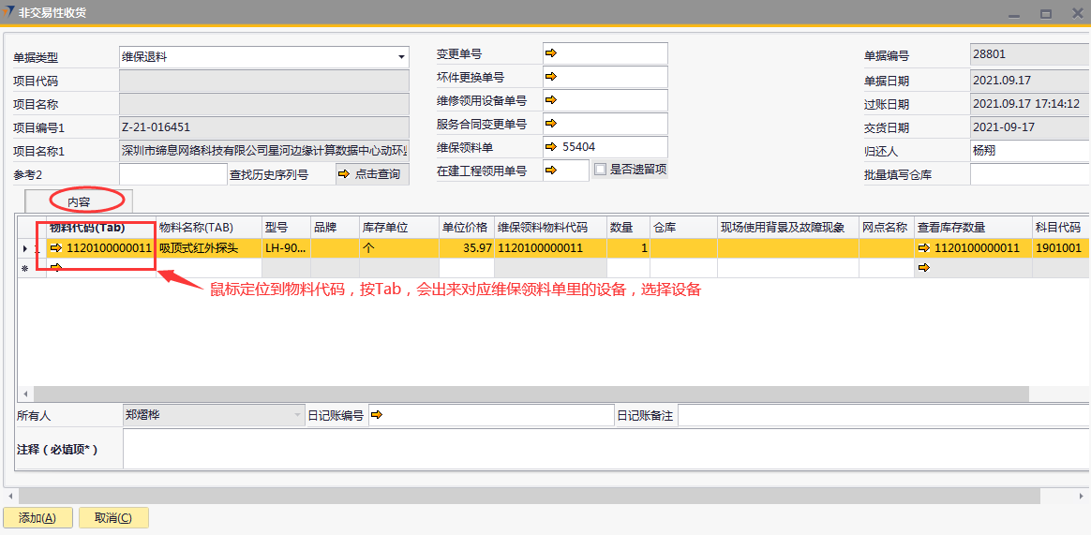Click link arrow beside 维保领料单 55404

point(551,146)
